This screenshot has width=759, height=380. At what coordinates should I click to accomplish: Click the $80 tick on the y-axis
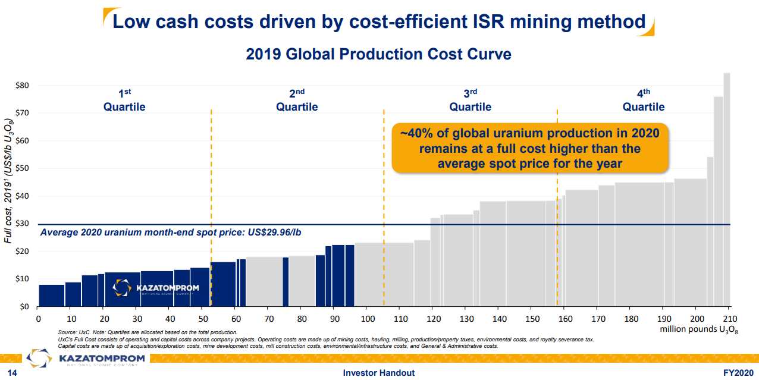(x=21, y=86)
